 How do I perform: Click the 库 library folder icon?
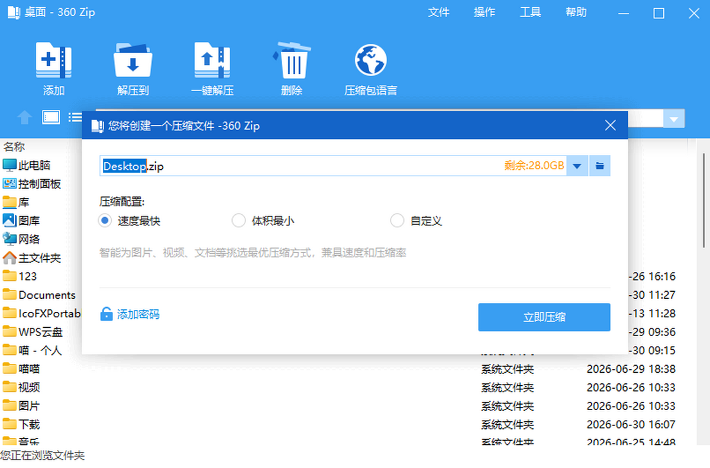point(9,202)
